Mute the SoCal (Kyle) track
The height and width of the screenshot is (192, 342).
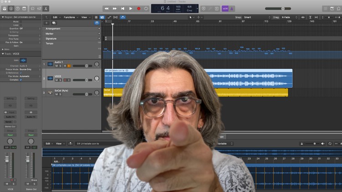pyautogui.click(x=57, y=94)
